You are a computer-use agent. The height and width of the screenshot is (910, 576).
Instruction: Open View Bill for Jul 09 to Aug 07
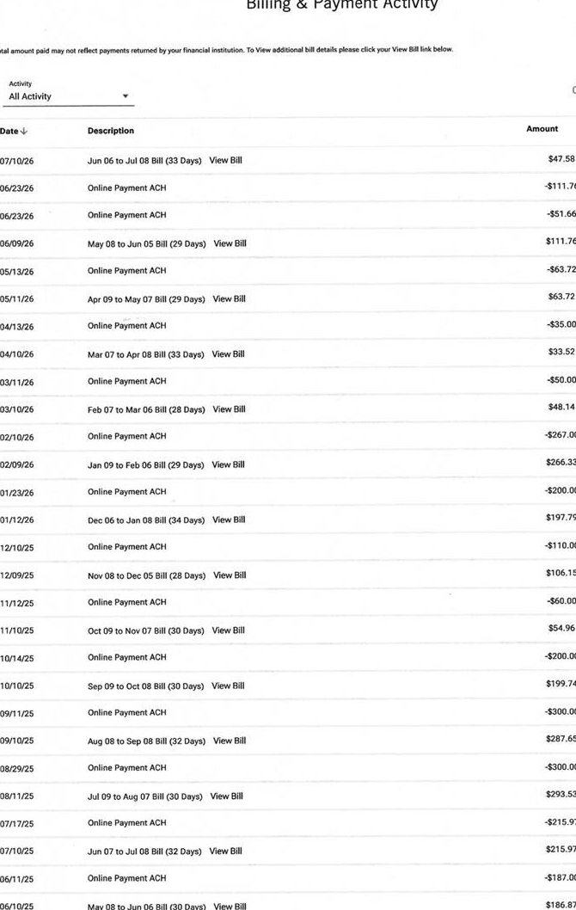tap(226, 796)
